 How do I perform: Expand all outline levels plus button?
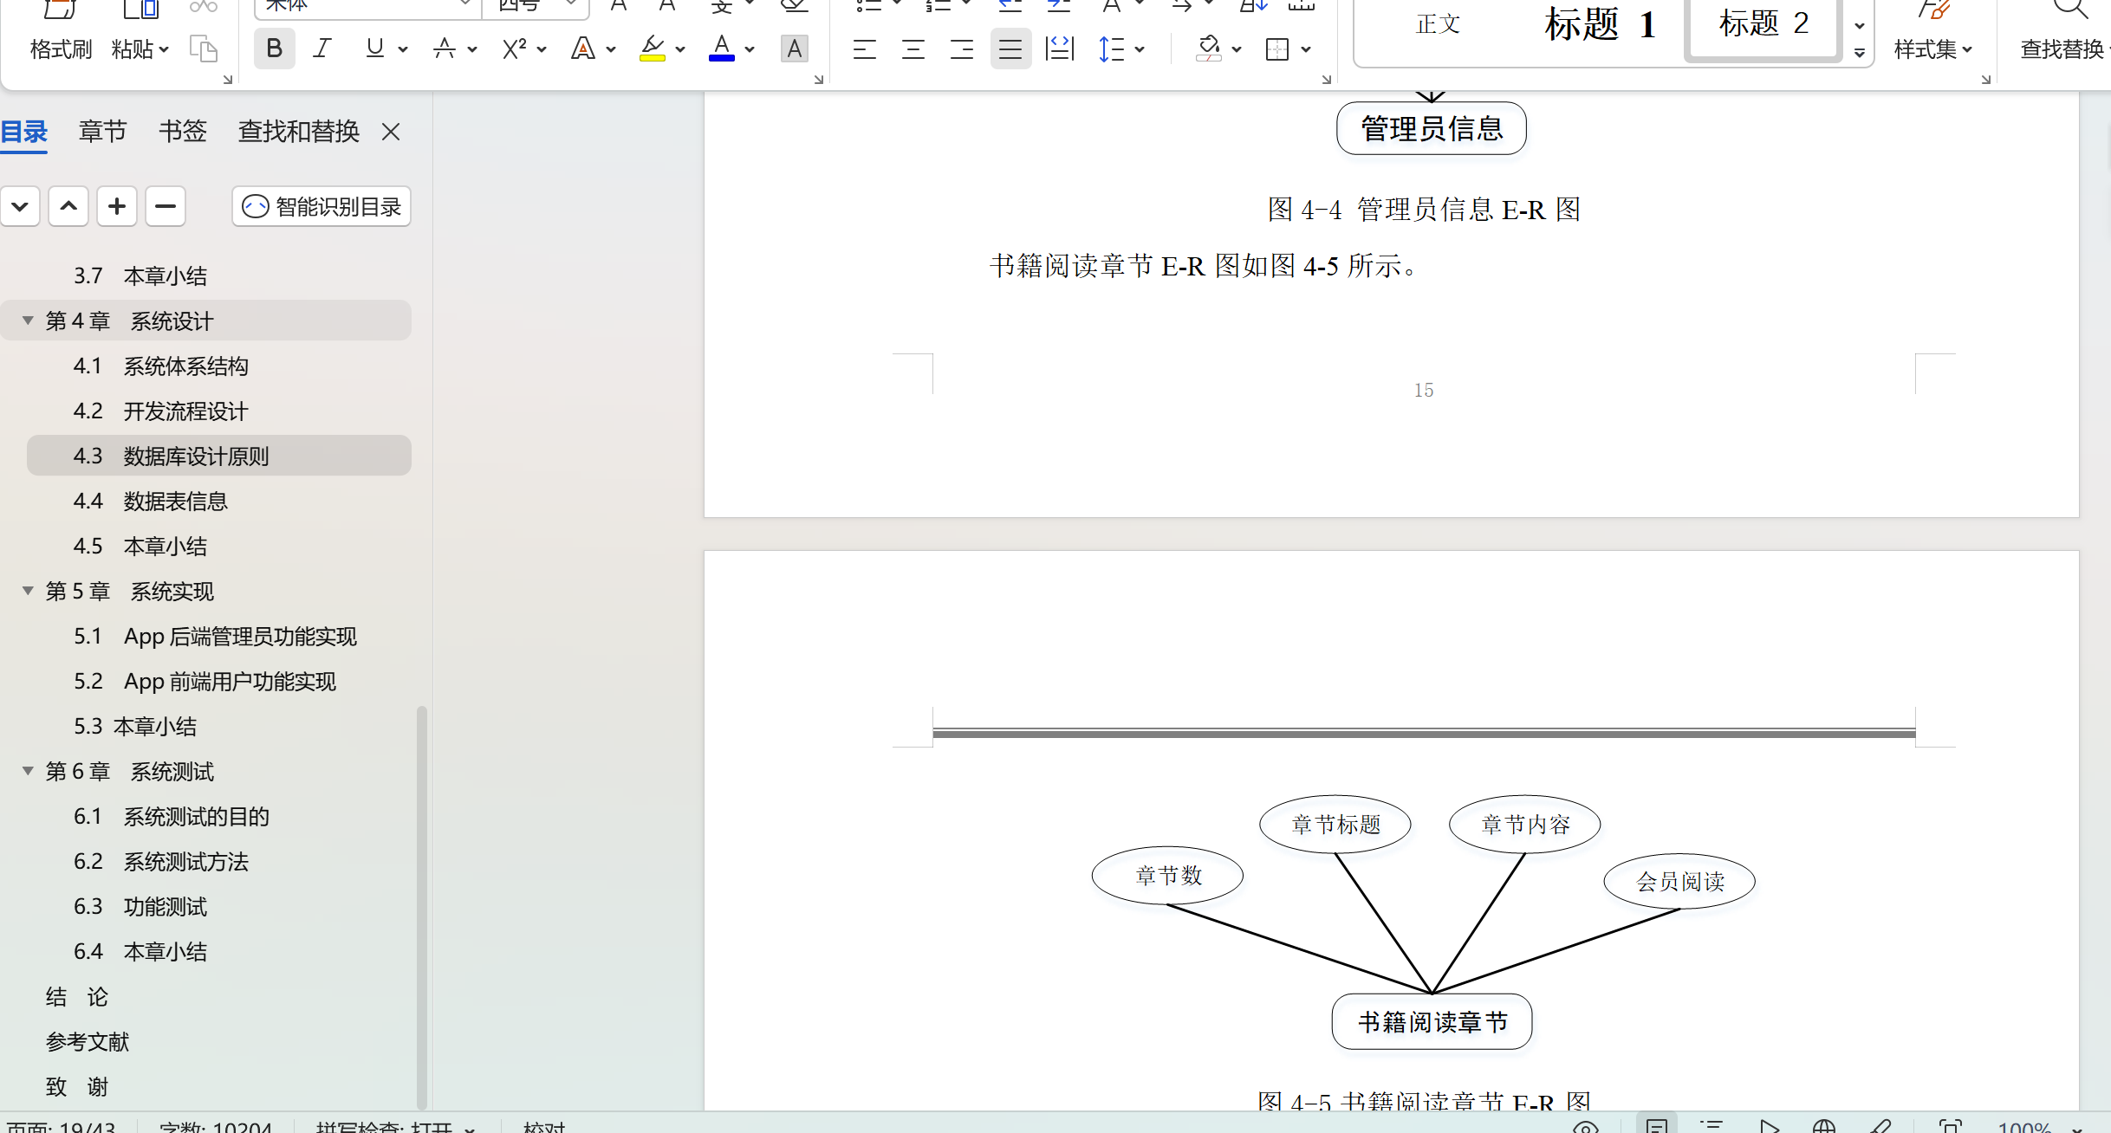point(117,206)
